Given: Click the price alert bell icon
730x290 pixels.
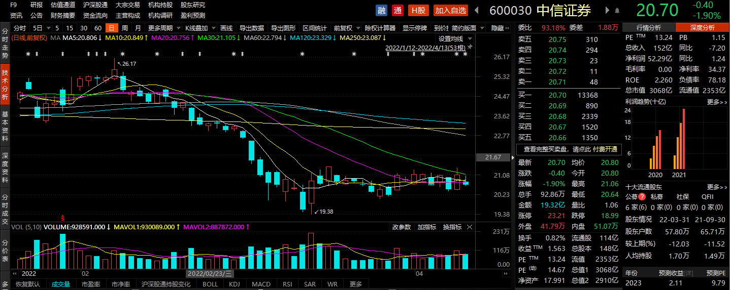Looking at the screenshot, I should (x=617, y=10).
